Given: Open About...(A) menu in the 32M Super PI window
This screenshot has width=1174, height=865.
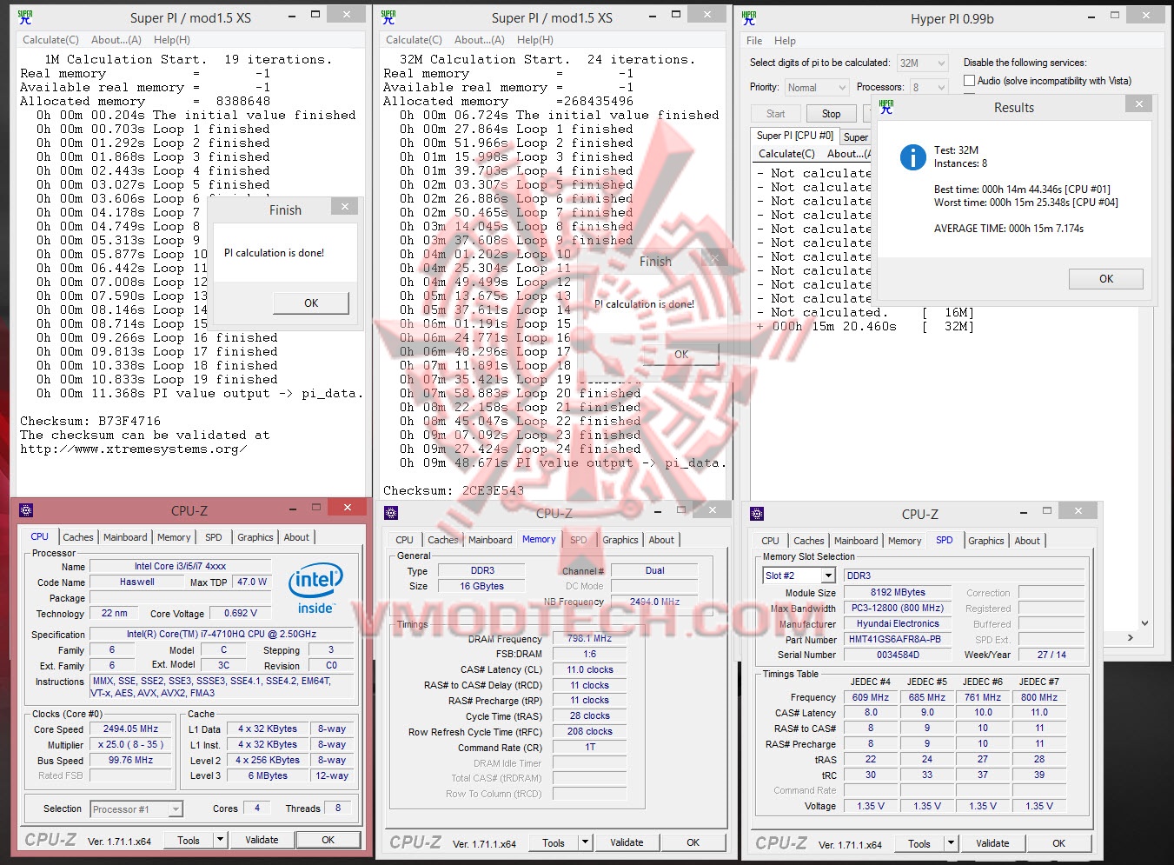Looking at the screenshot, I should click(480, 40).
